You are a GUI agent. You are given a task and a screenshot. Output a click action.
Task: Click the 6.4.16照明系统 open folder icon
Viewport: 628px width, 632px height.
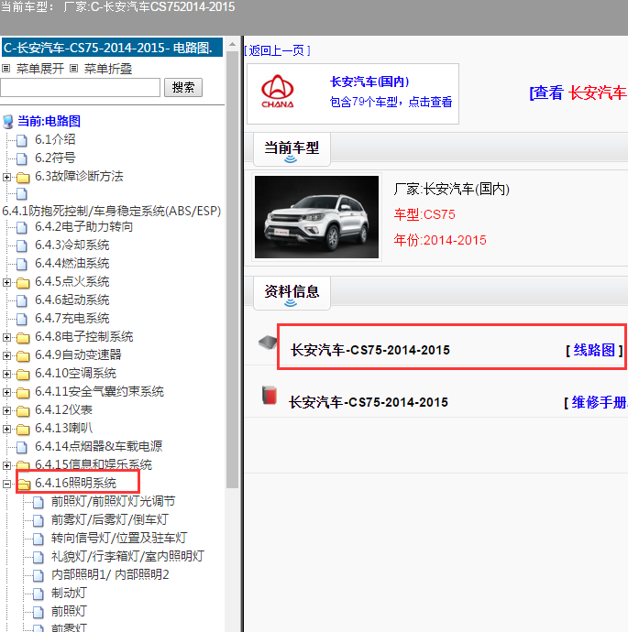pyautogui.click(x=24, y=484)
